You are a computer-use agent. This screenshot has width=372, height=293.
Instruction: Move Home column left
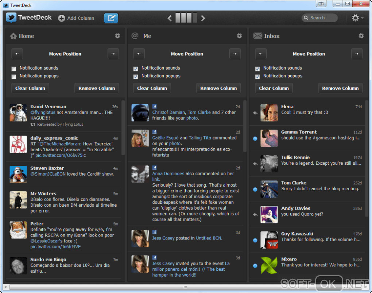tap(17, 54)
